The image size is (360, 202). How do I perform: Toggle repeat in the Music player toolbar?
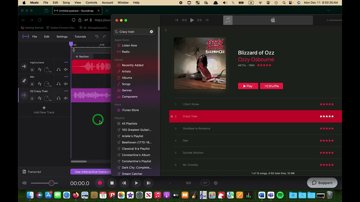point(207,20)
